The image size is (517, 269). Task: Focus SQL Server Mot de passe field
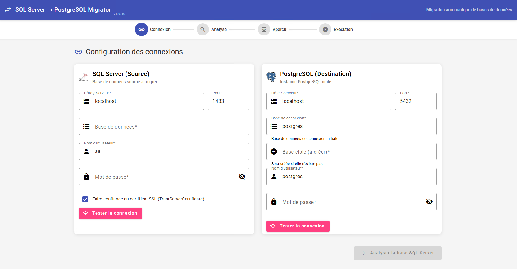[164, 177]
